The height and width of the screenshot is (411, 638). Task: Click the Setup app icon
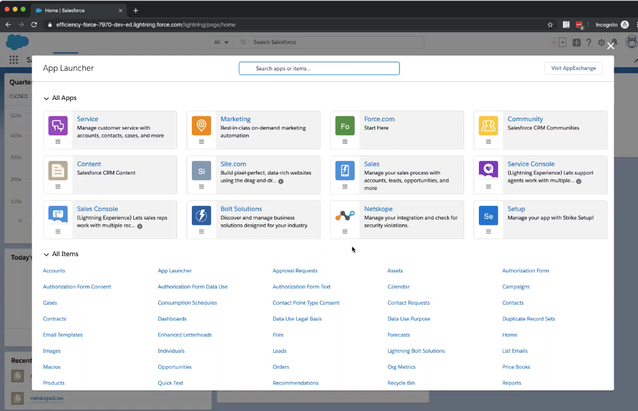click(488, 216)
